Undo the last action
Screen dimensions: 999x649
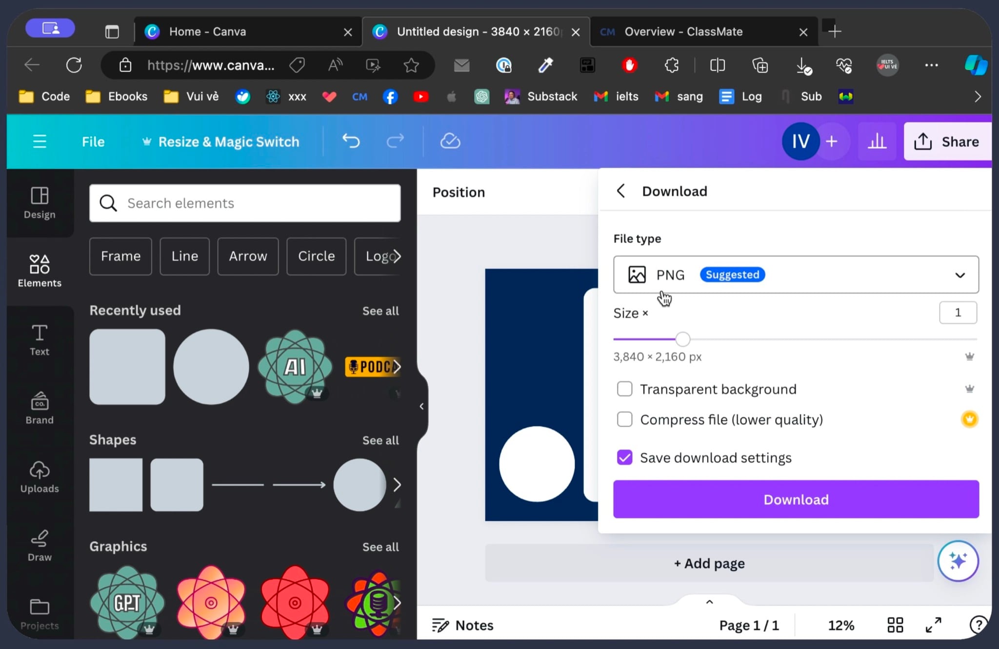tap(351, 141)
